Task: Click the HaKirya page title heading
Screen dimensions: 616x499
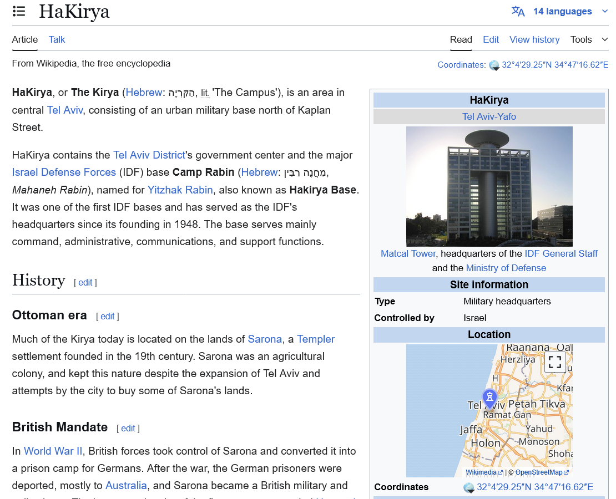Action: 74,12
